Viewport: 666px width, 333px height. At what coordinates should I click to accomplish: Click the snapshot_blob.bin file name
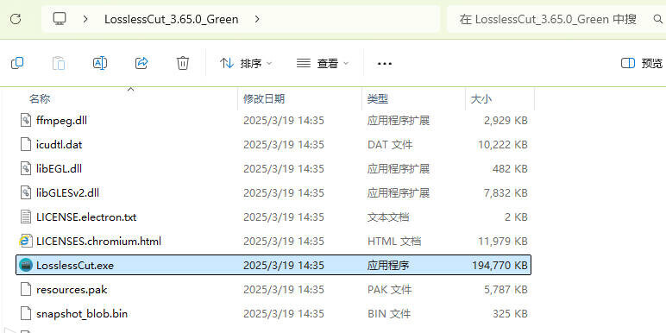pyautogui.click(x=82, y=314)
